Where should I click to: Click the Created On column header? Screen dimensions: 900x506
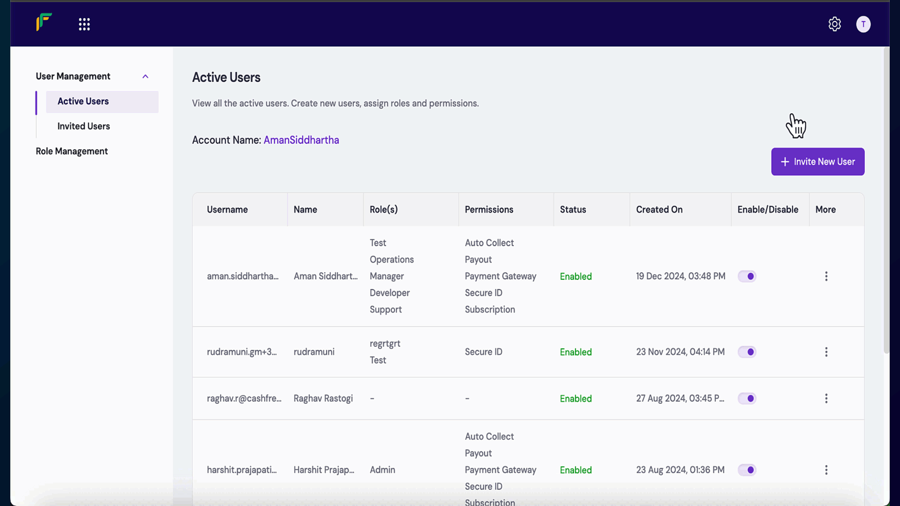pyautogui.click(x=659, y=210)
